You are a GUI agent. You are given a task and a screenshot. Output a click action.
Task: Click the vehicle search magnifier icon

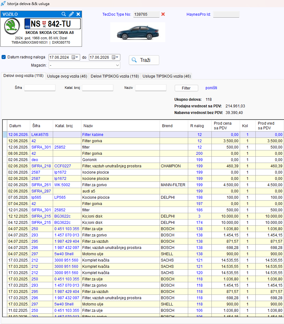64,14
